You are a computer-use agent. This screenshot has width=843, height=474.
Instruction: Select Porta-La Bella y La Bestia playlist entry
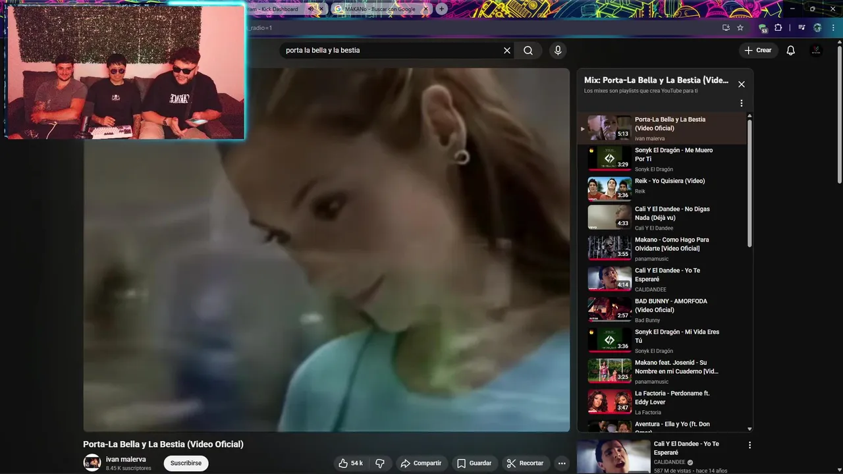(662, 128)
